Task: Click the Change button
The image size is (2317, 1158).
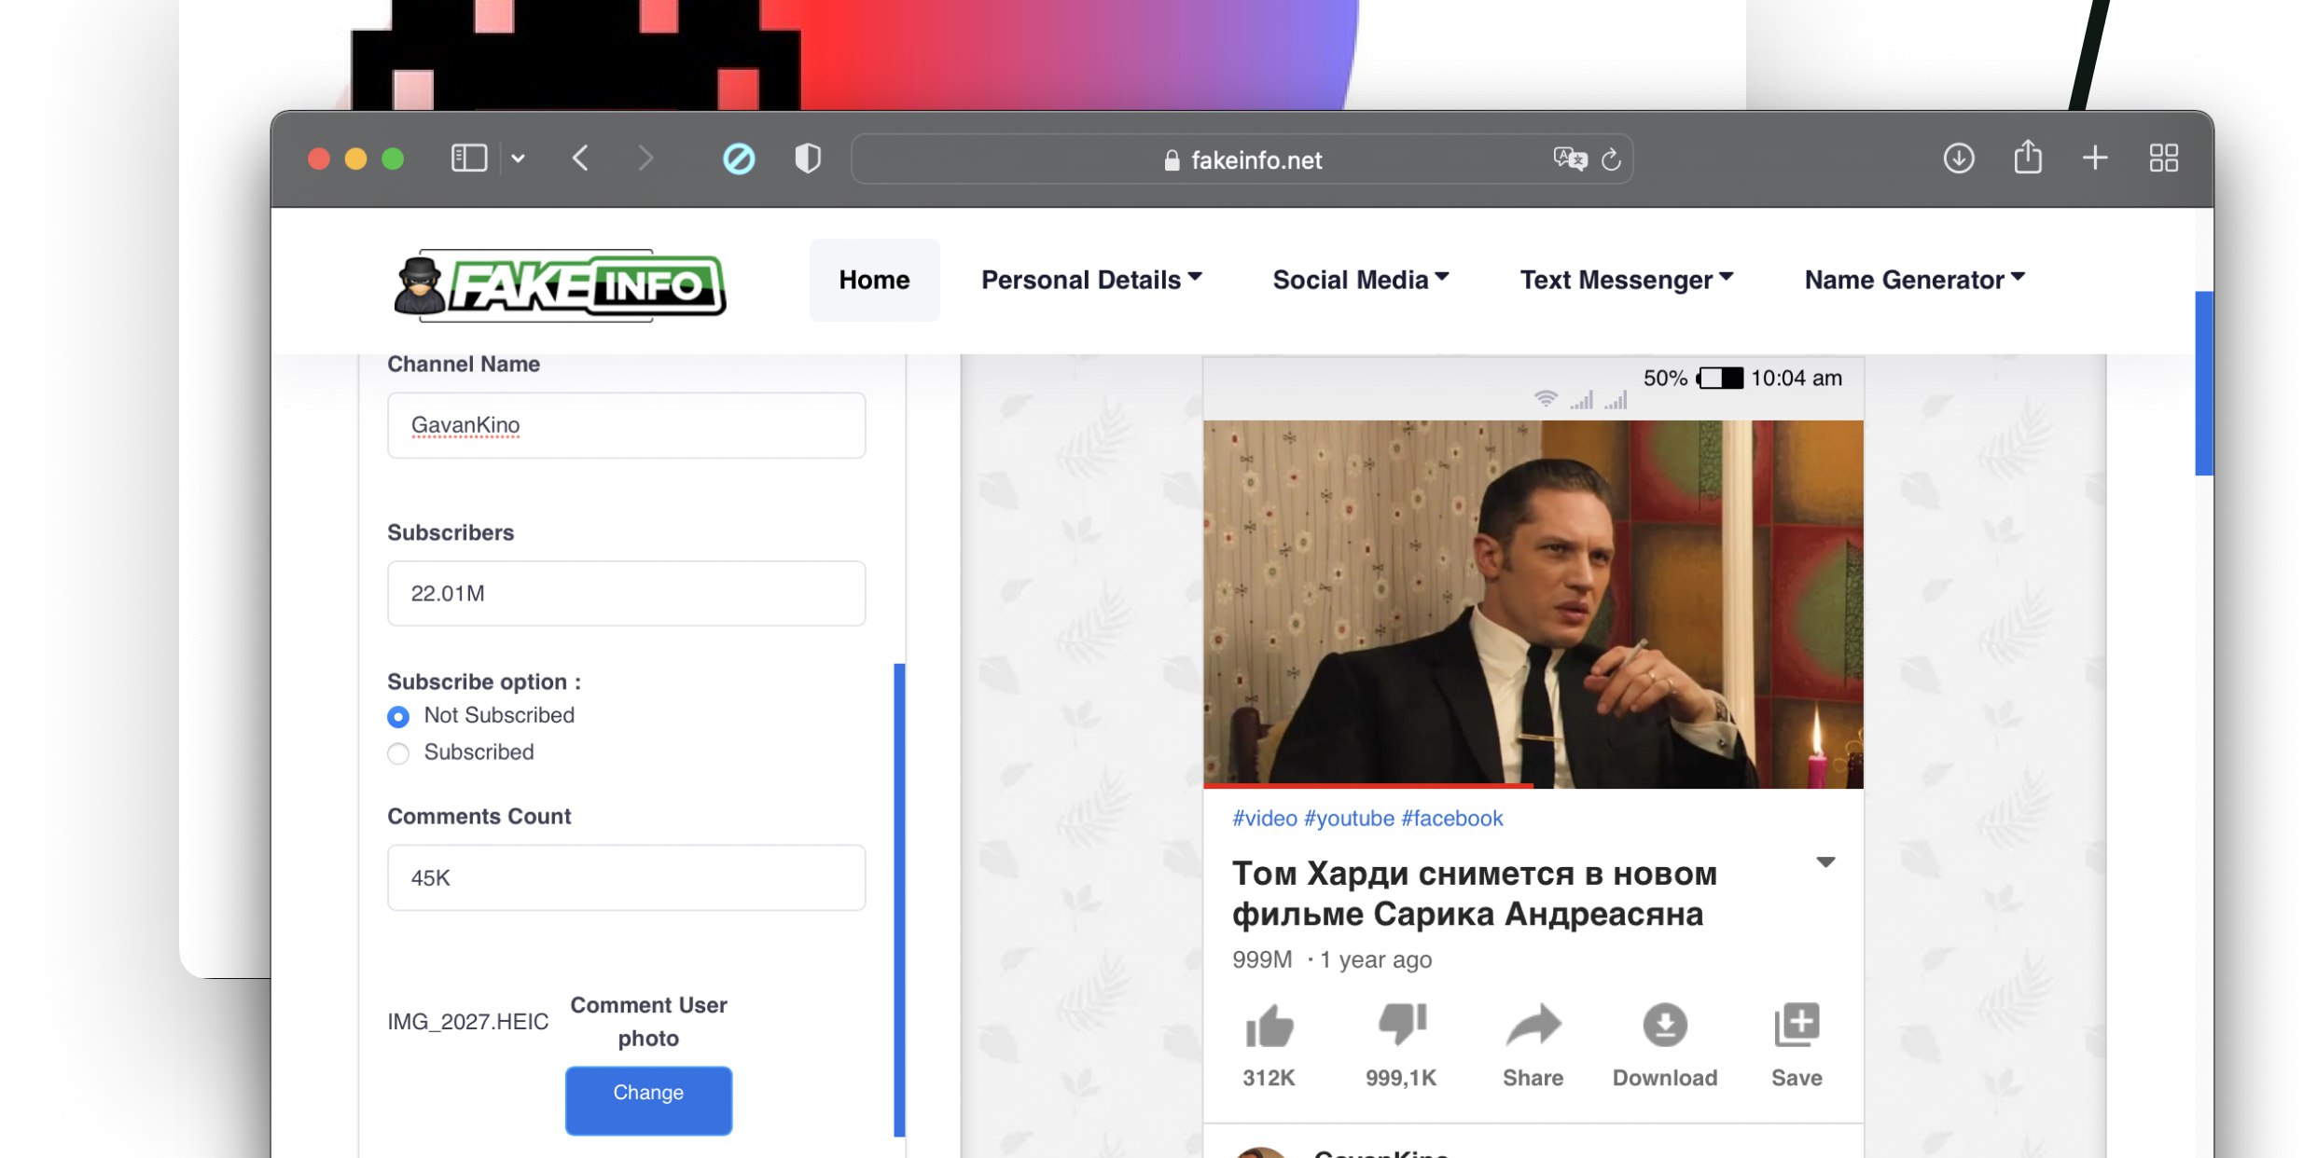Action: (647, 1092)
